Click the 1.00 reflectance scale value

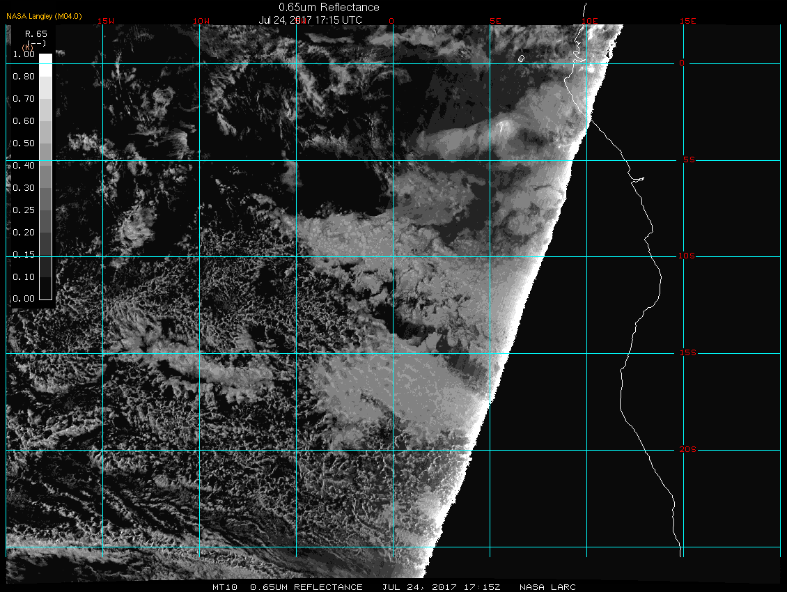(x=24, y=54)
